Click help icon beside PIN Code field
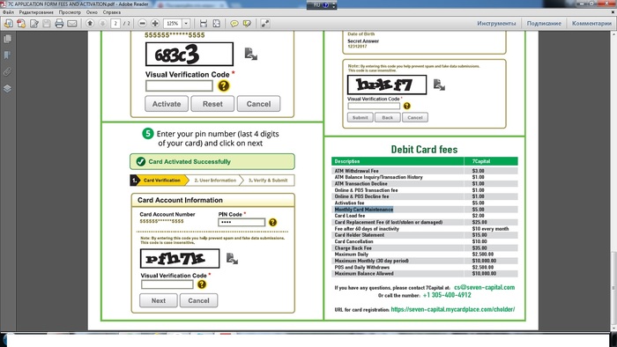Image resolution: width=617 pixels, height=347 pixels. (272, 223)
